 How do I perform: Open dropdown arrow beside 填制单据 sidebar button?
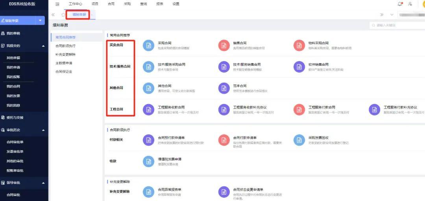tap(41, 20)
